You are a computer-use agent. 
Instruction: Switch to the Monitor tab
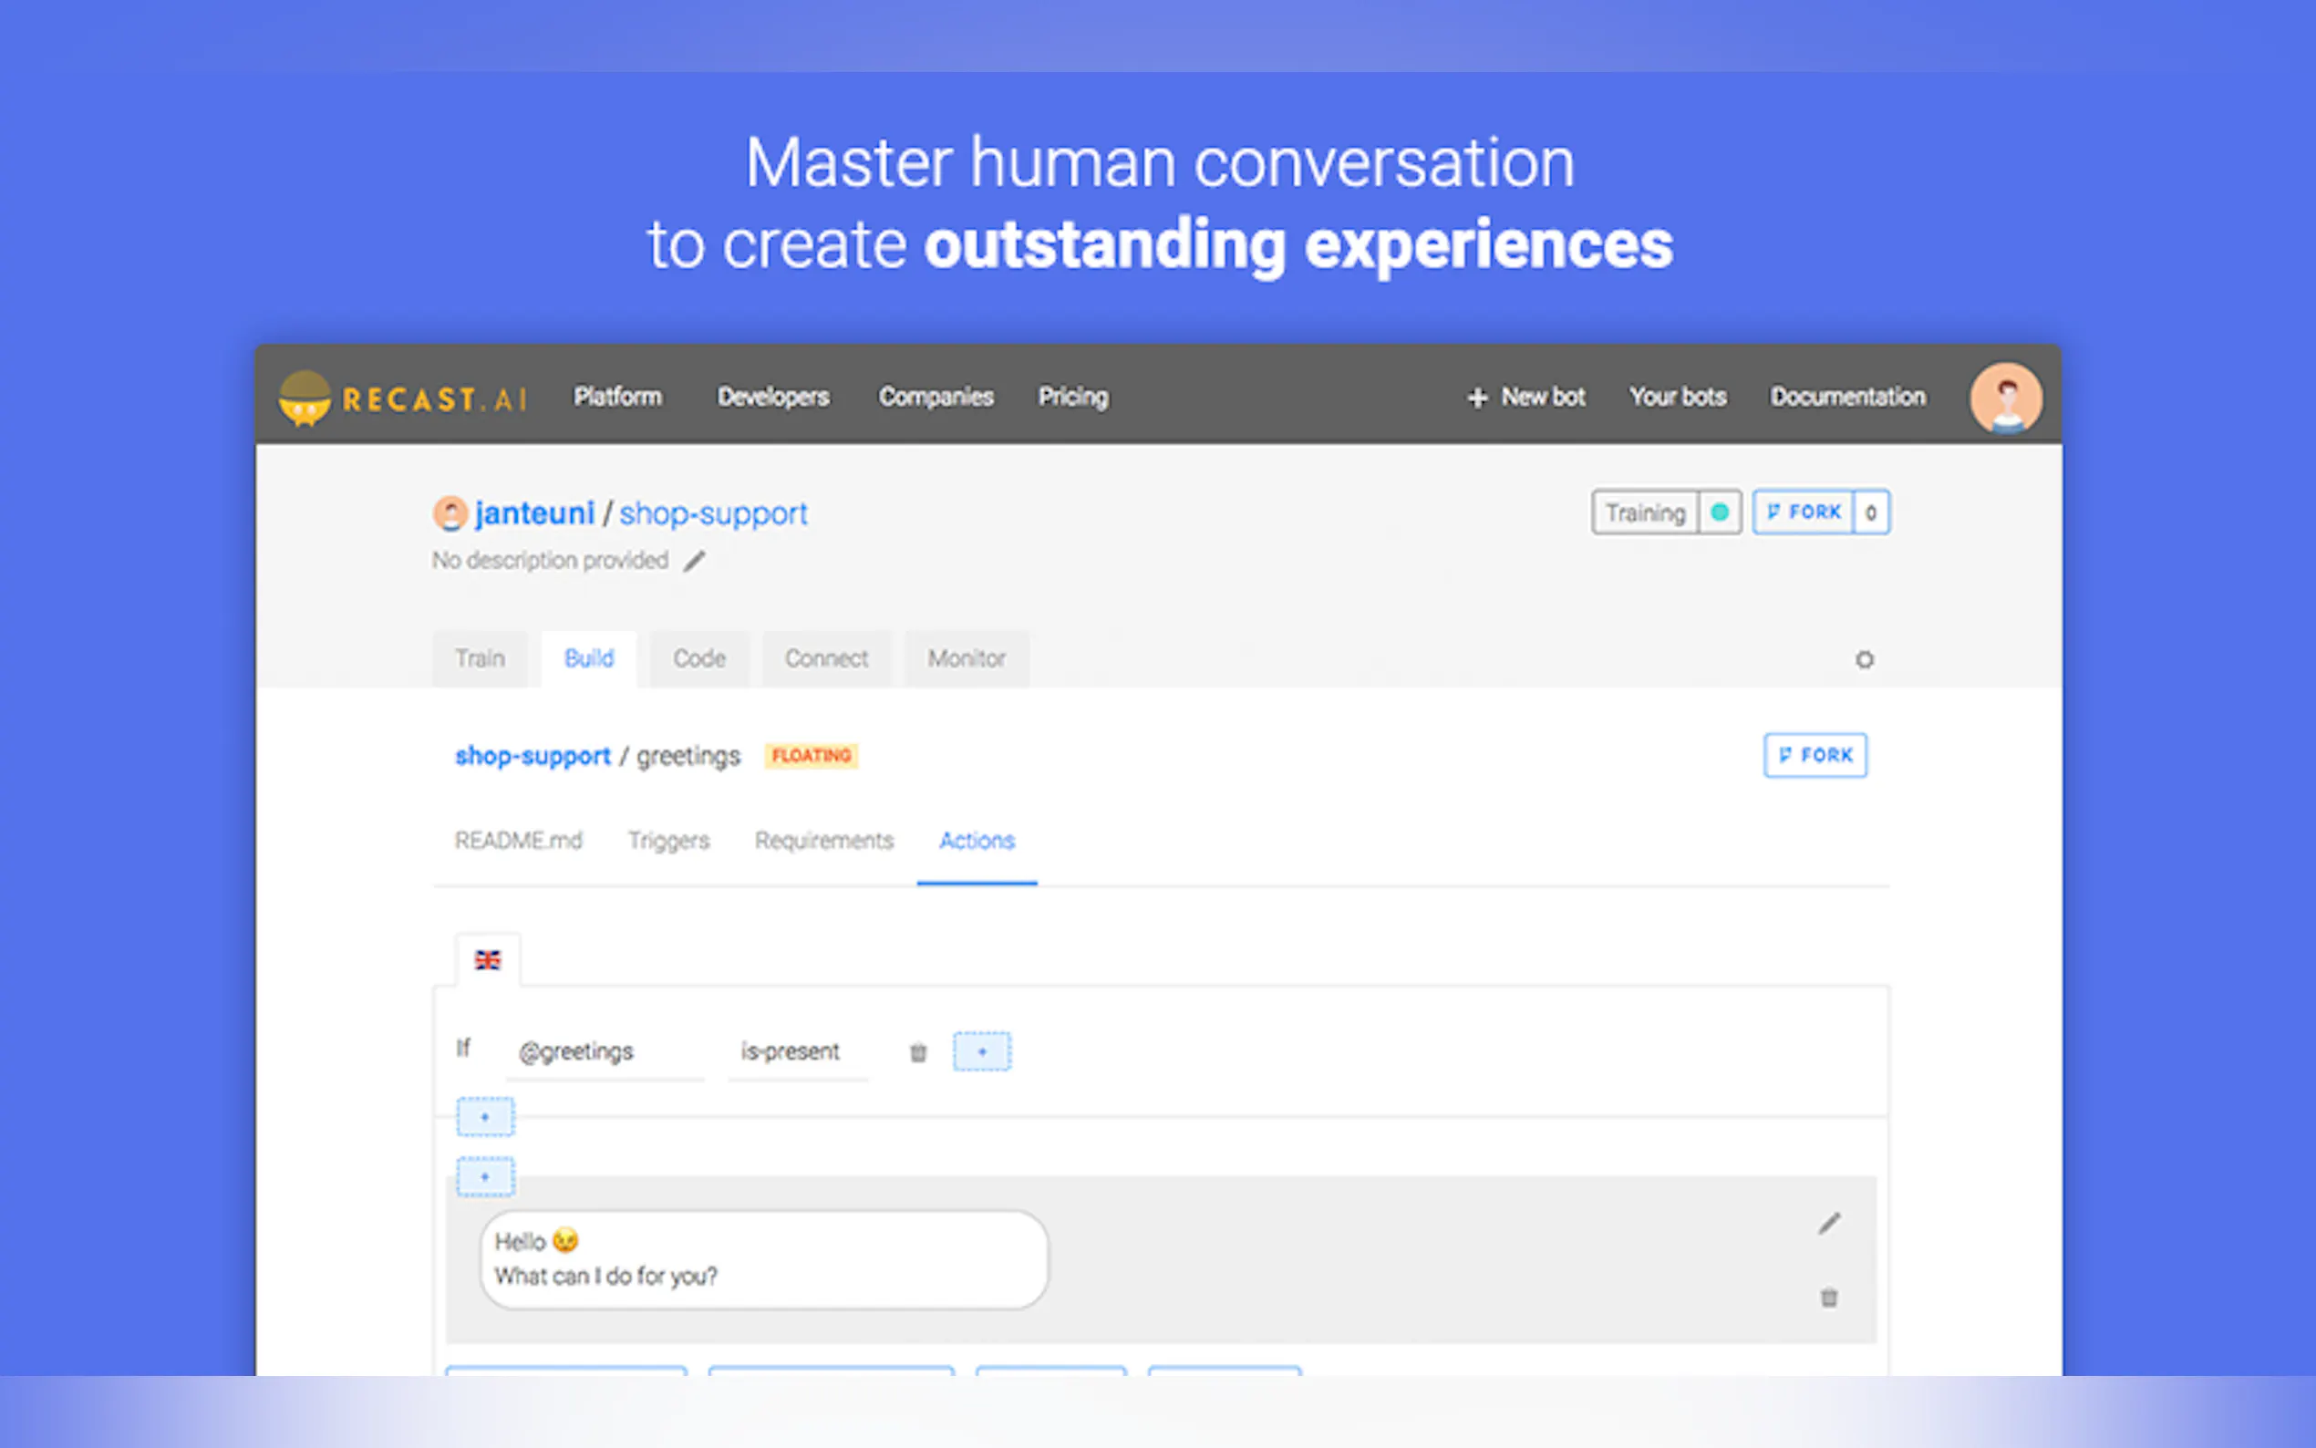(966, 659)
